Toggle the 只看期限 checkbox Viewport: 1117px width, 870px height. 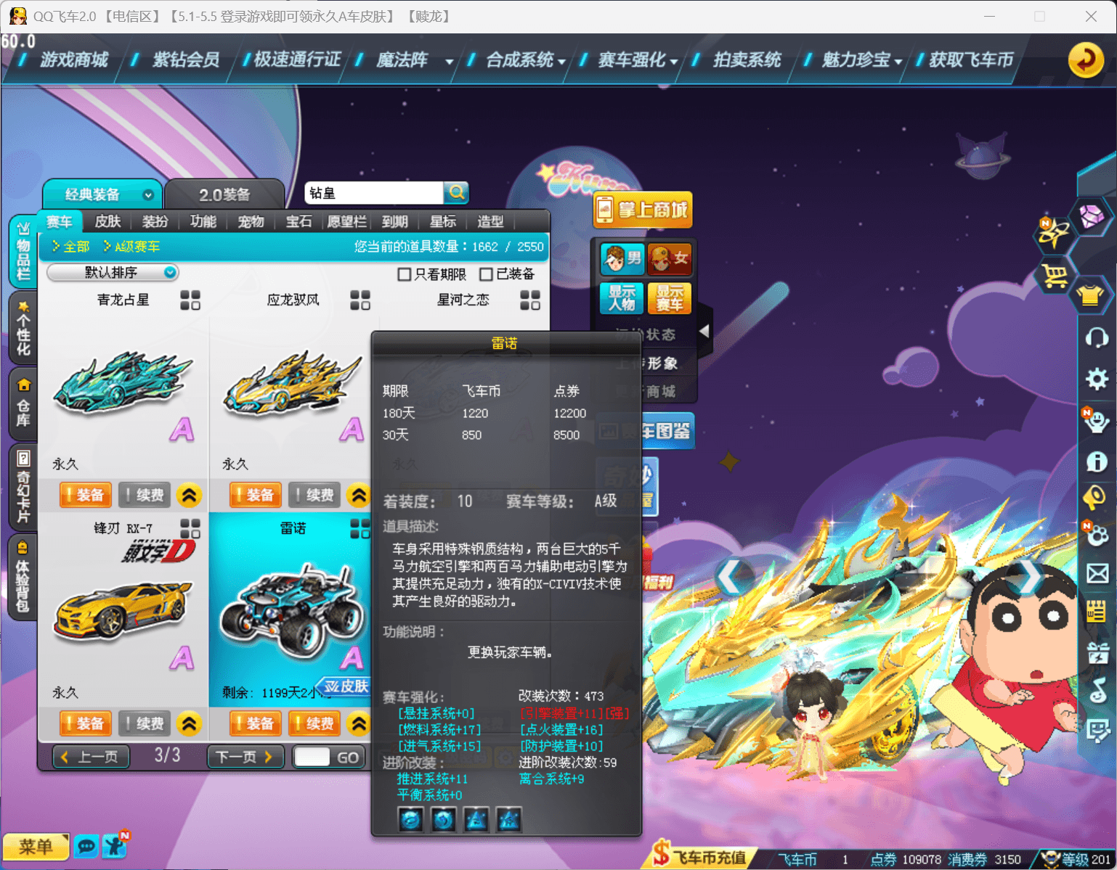click(405, 274)
